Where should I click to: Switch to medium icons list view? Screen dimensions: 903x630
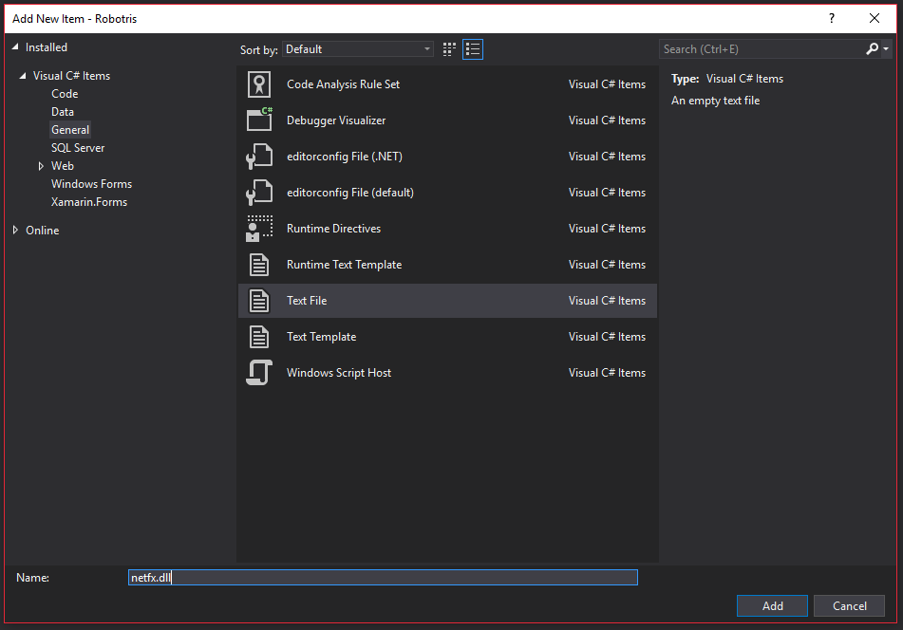point(473,49)
